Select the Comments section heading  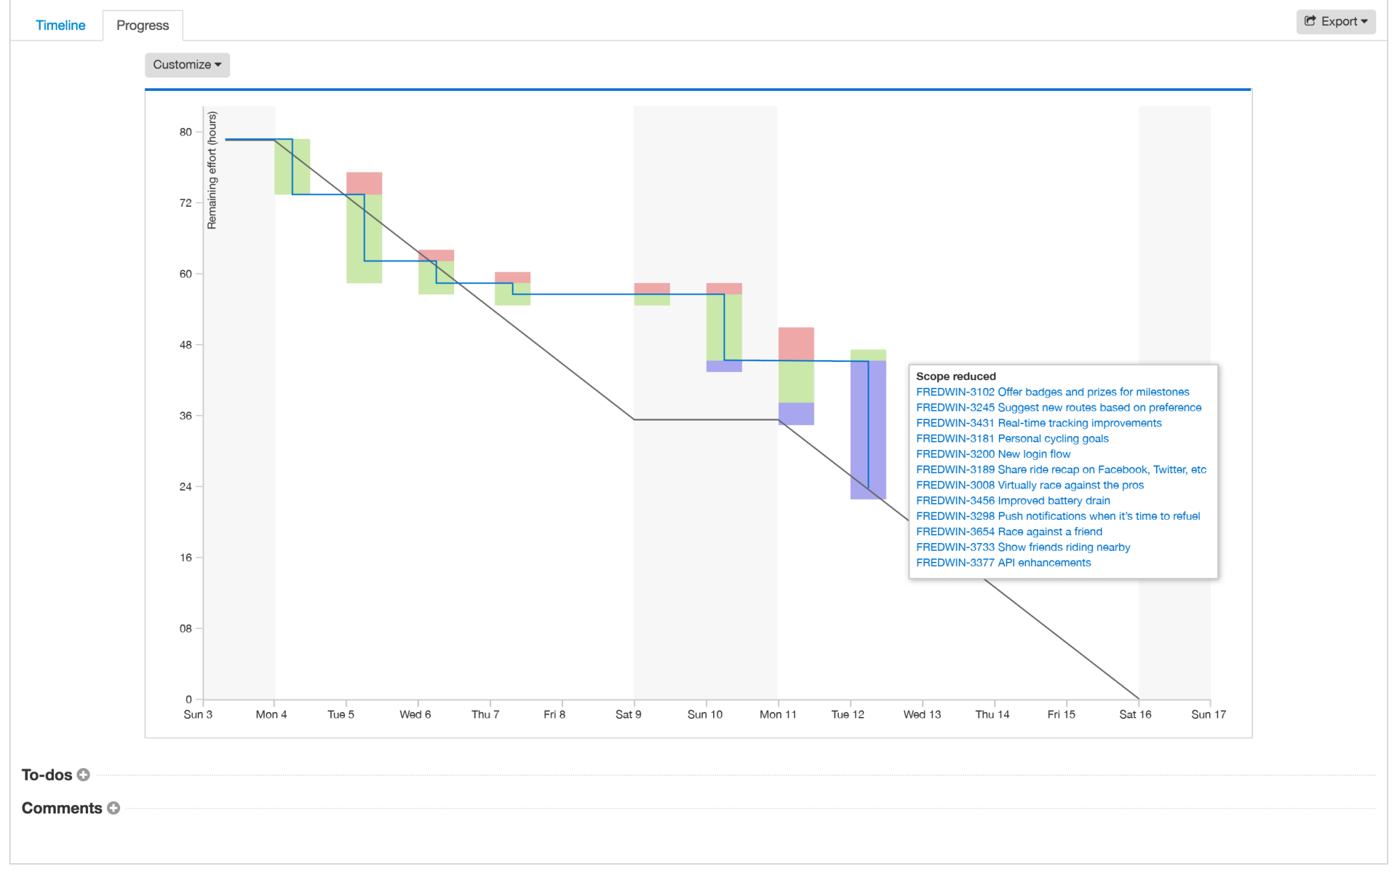coord(61,808)
